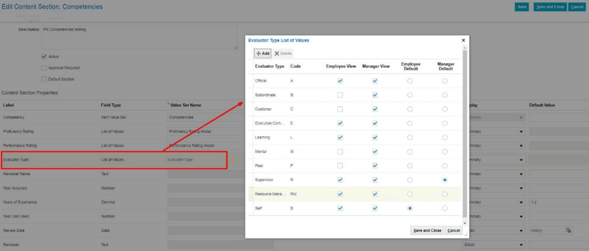The height and width of the screenshot is (251, 589).
Task: Toggle Manager View checkbox for Customer
Action: coord(375,109)
